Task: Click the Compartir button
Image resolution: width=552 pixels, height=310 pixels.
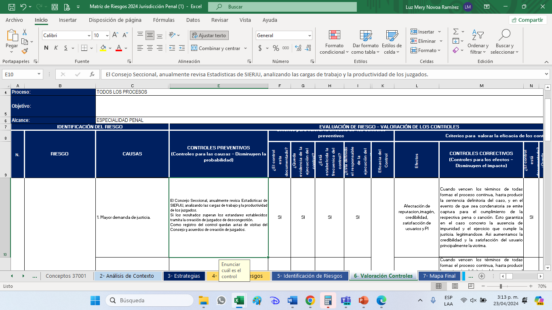Action: tap(528, 20)
